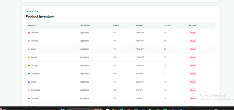The width and height of the screenshot is (234, 110).
Task: Click the stock value 15 for Cabbage
Action: [x=165, y=66]
